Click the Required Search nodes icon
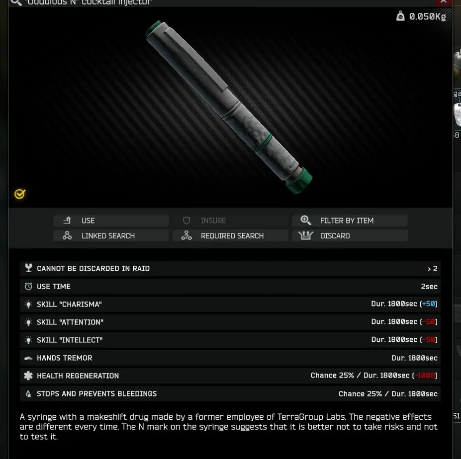This screenshot has width=461, height=459. pos(186,235)
